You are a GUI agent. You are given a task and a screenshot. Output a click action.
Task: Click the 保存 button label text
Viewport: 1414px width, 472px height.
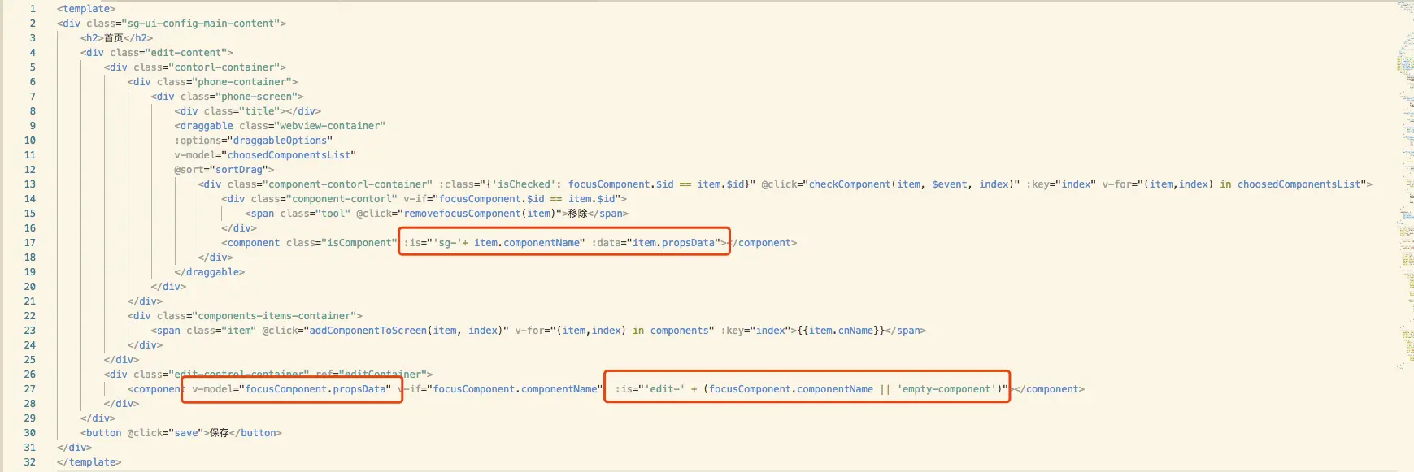coord(220,433)
